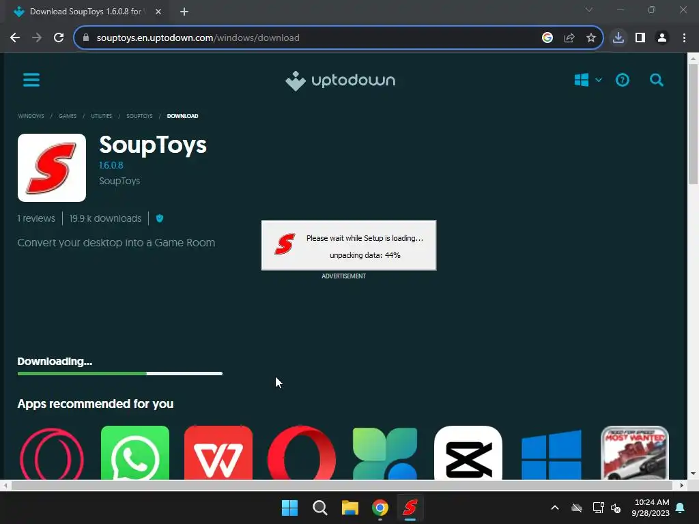
Task: Open the network tray icon
Action: click(x=598, y=508)
